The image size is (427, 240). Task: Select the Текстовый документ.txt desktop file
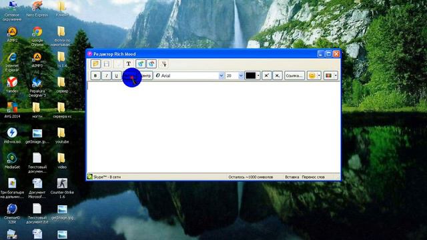point(37,213)
